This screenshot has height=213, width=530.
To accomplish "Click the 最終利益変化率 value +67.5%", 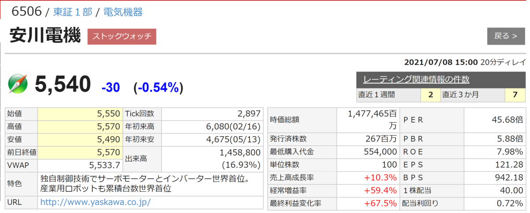I will [380, 203].
